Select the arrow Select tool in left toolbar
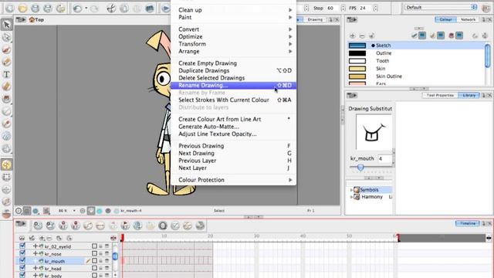The width and height of the screenshot is (494, 278). (6, 25)
